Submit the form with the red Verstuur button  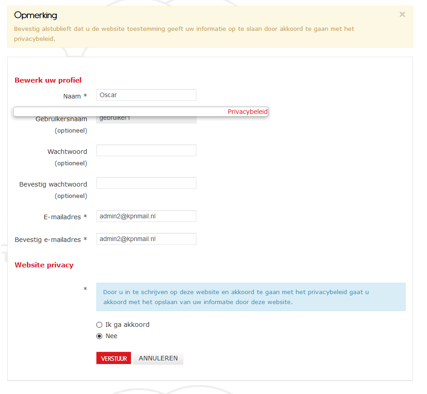tap(114, 358)
